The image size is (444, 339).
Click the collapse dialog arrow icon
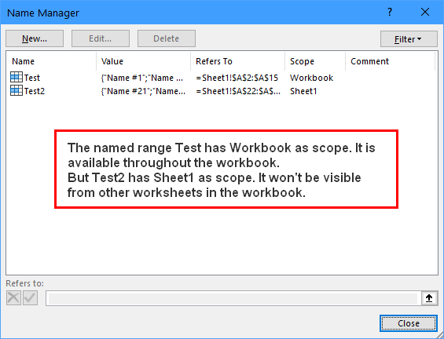pyautogui.click(x=429, y=298)
